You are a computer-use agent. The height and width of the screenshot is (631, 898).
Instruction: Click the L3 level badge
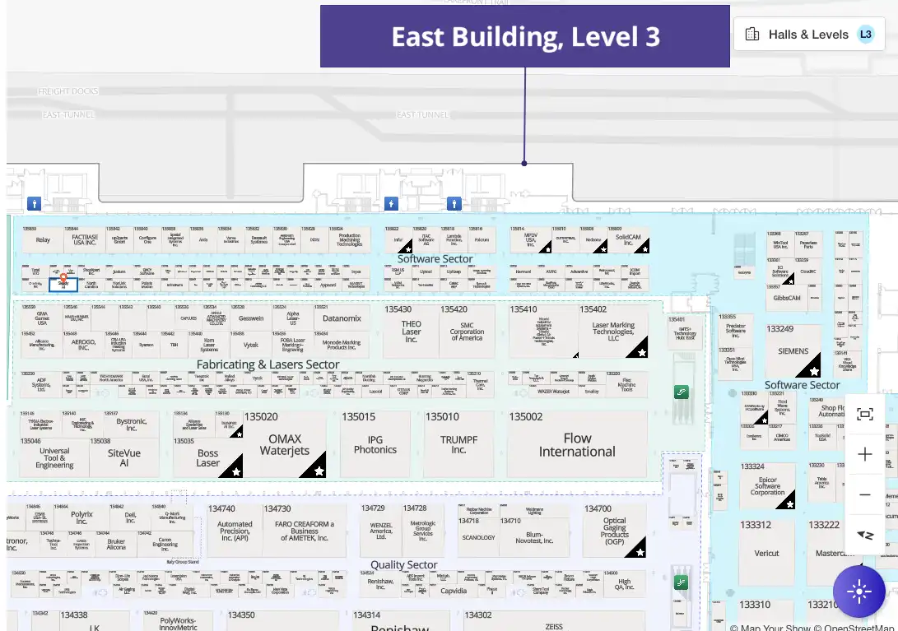(865, 35)
